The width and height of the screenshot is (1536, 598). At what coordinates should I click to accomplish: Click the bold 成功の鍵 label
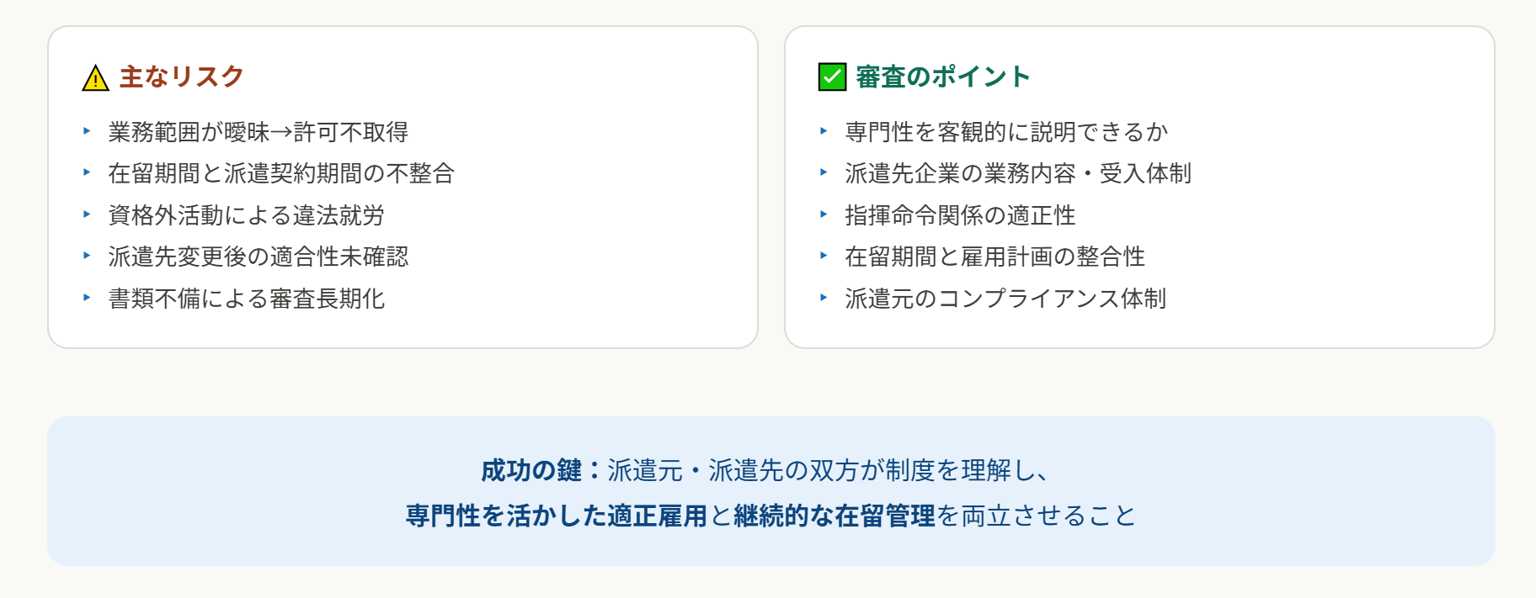click(x=531, y=470)
